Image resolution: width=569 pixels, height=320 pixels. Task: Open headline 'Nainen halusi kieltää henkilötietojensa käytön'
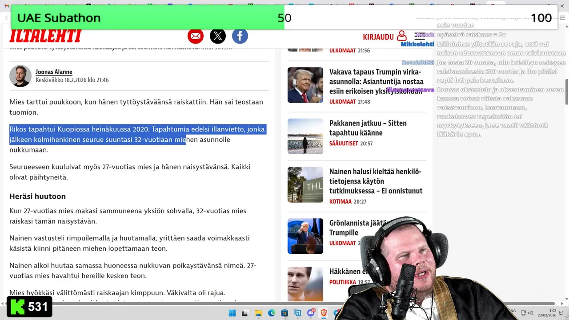376,181
